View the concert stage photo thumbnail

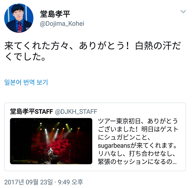click(x=51, y=141)
